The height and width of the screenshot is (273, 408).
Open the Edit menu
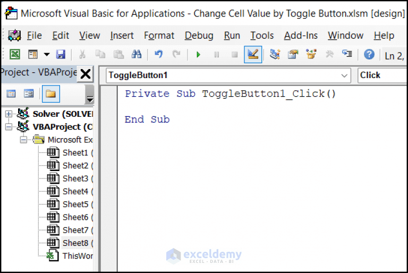click(x=61, y=36)
